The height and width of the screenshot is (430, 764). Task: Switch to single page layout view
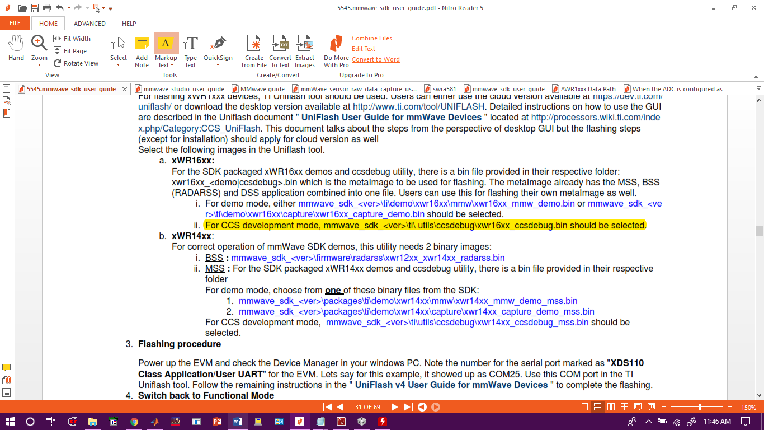(584, 407)
